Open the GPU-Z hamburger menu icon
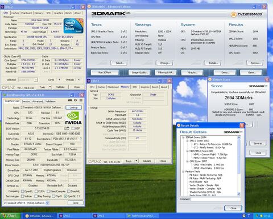The height and width of the screenshot is (219, 273). coord(81,100)
